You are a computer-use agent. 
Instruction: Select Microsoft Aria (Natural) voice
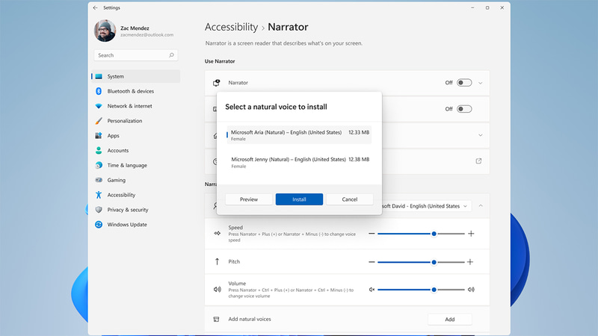[299, 135]
